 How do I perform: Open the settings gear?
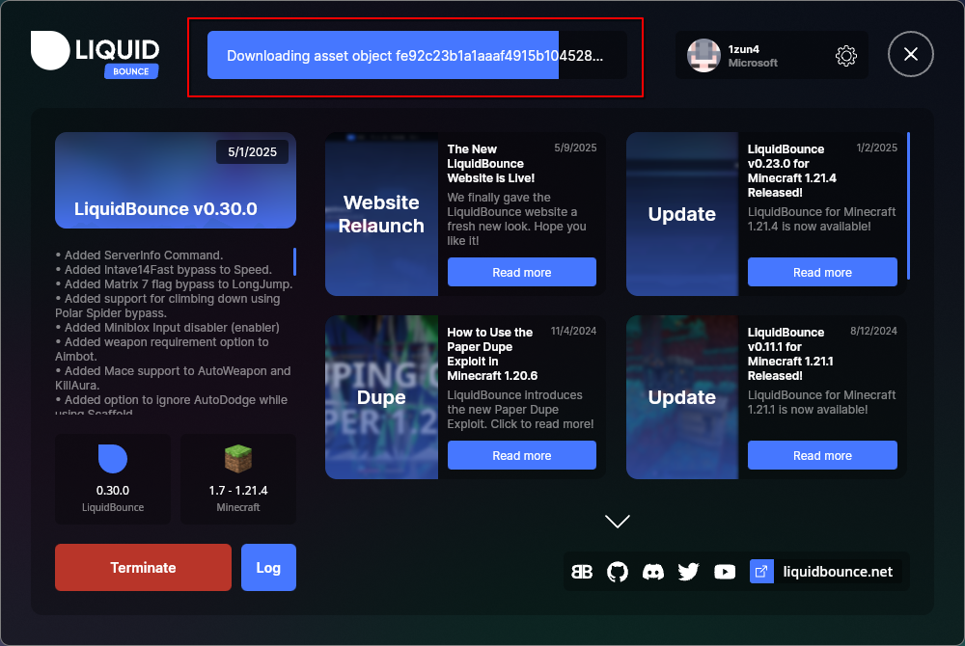click(846, 55)
